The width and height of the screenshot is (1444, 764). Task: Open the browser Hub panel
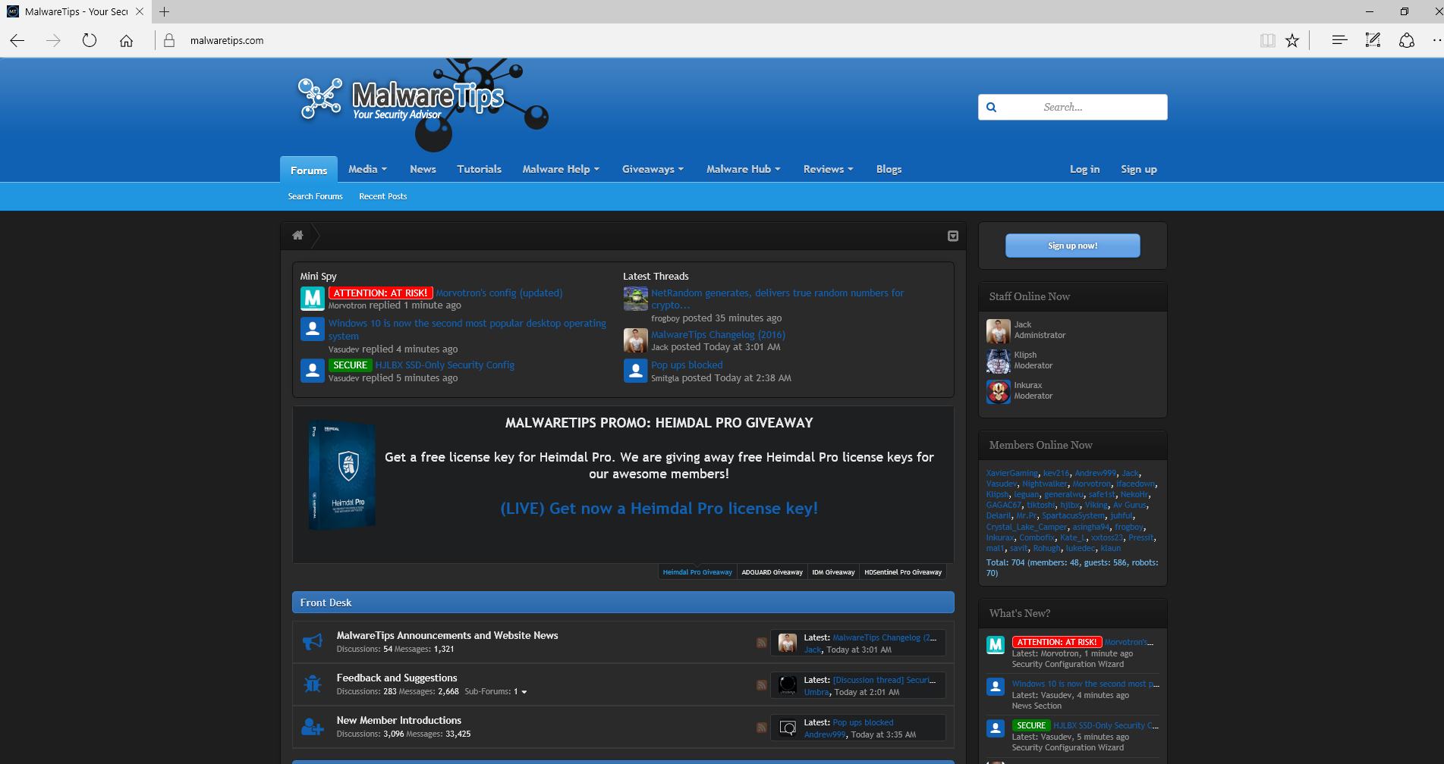coord(1339,40)
